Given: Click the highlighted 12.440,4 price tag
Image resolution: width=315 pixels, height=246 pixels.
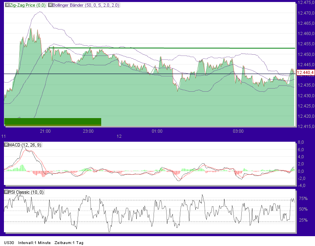Looking at the screenshot, I should (x=305, y=72).
